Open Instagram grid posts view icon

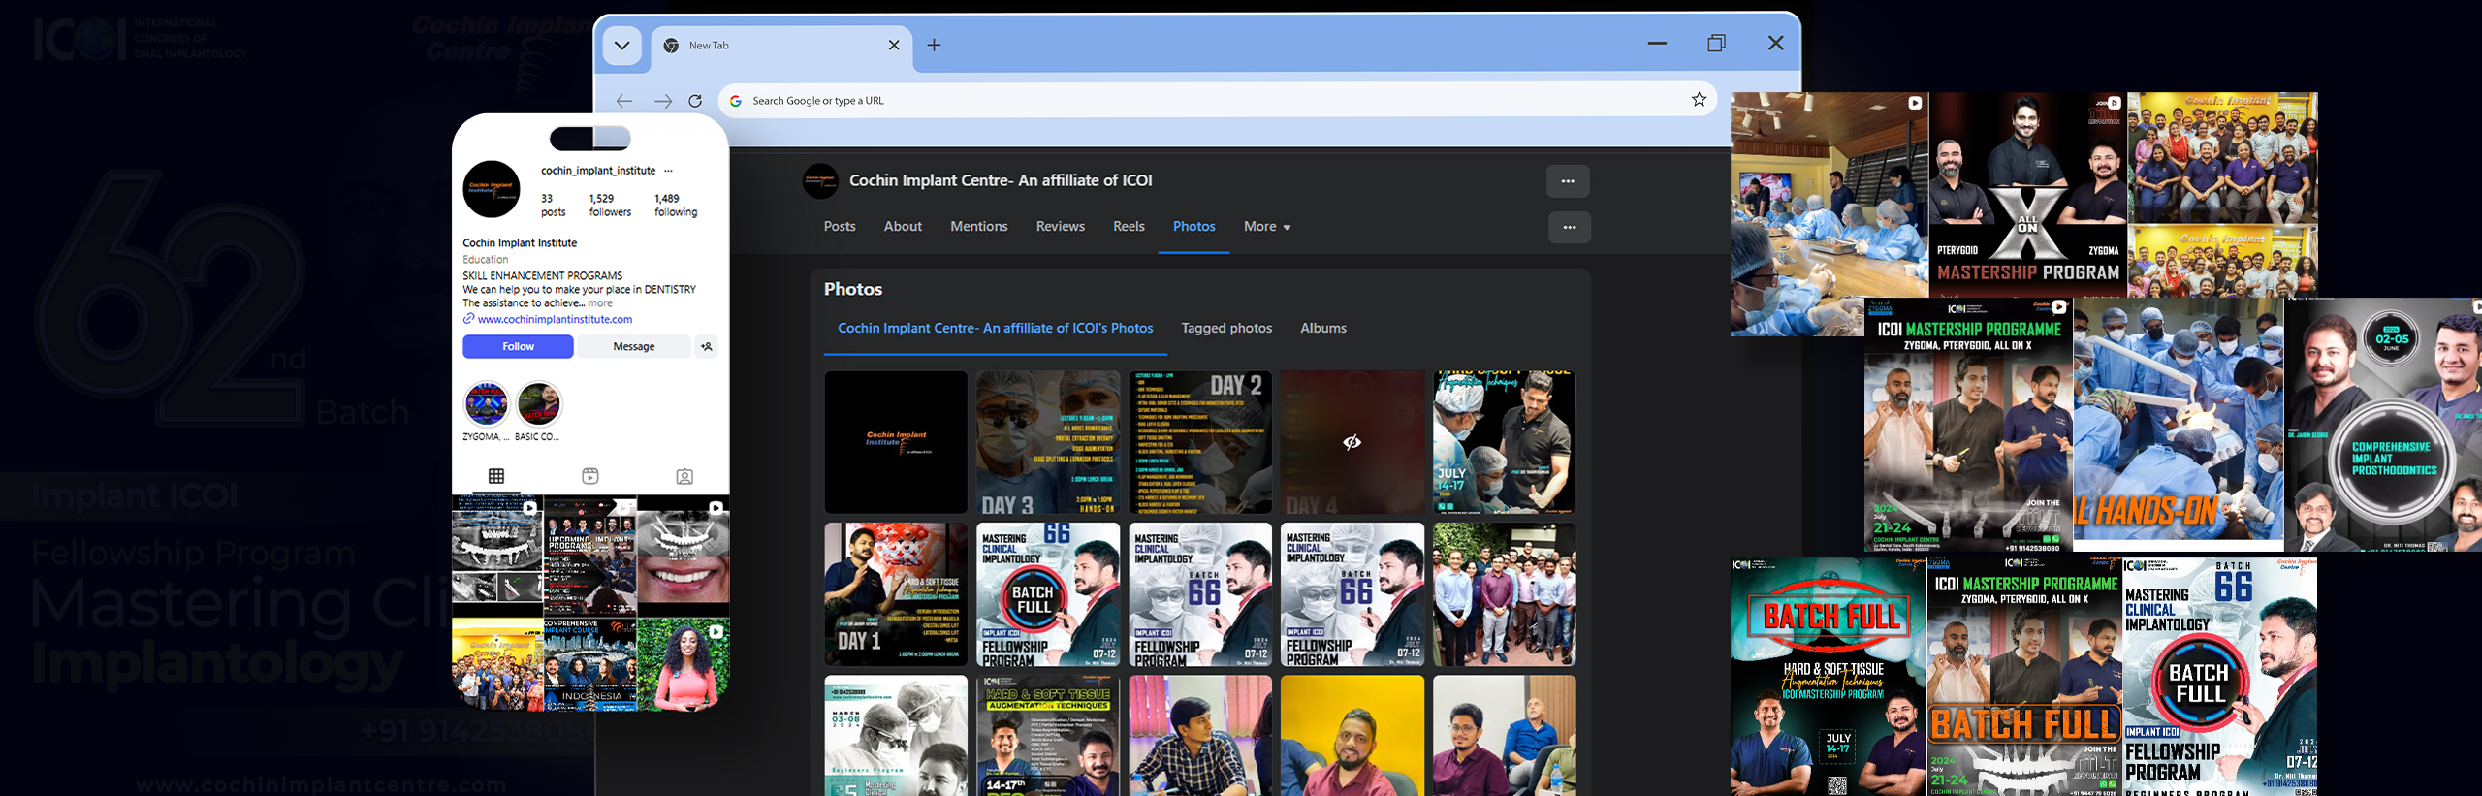click(496, 476)
